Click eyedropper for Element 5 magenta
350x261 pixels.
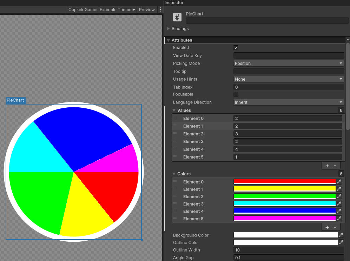339,219
